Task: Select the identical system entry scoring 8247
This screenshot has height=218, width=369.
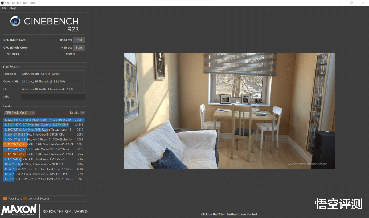Action: 44,154
